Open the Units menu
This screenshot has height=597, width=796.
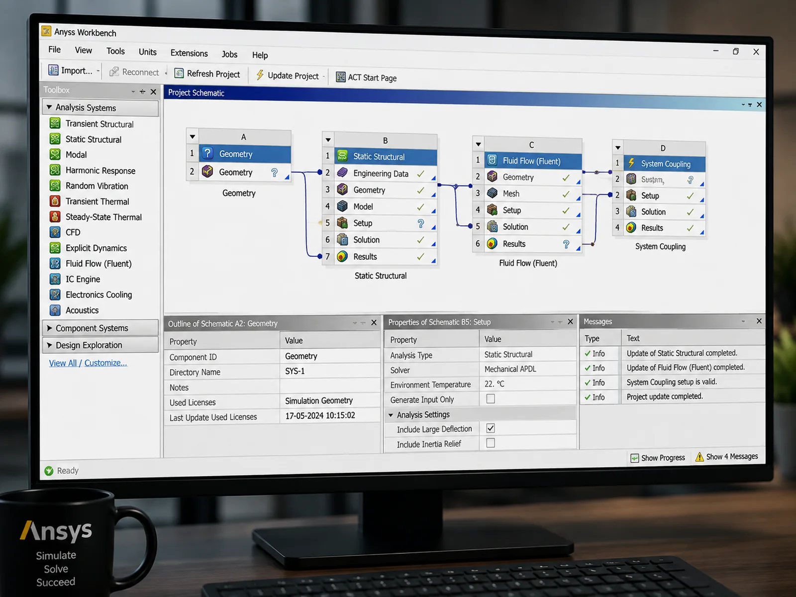(x=147, y=52)
